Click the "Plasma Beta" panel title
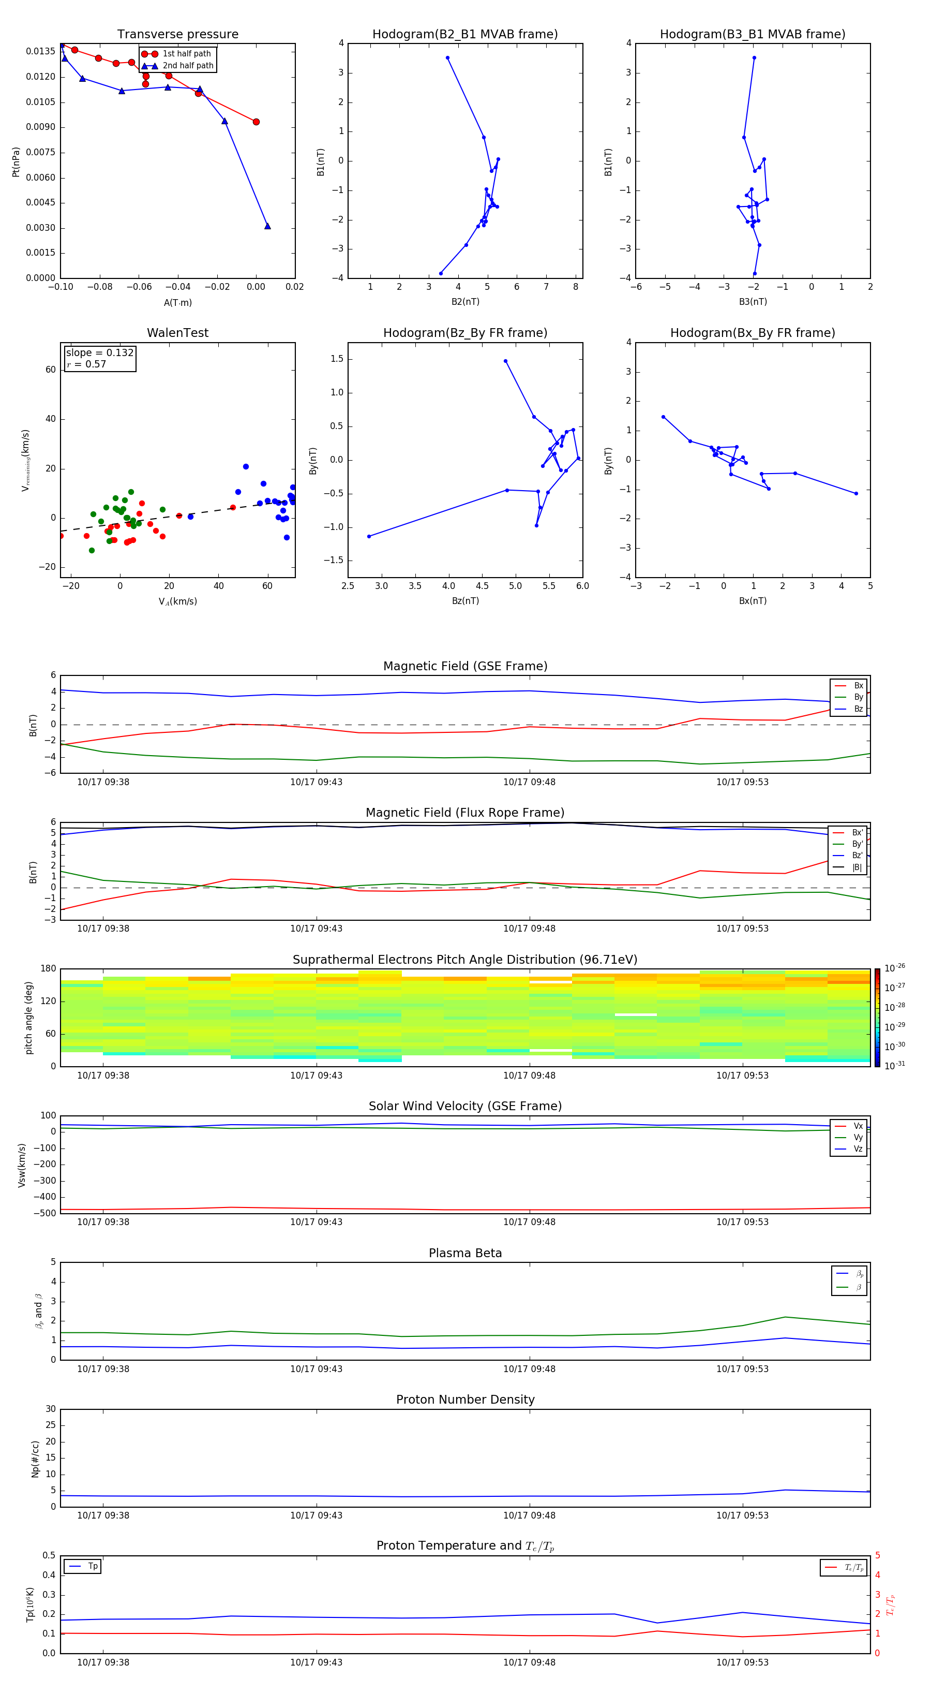The width and height of the screenshot is (931, 1708). (x=465, y=1253)
